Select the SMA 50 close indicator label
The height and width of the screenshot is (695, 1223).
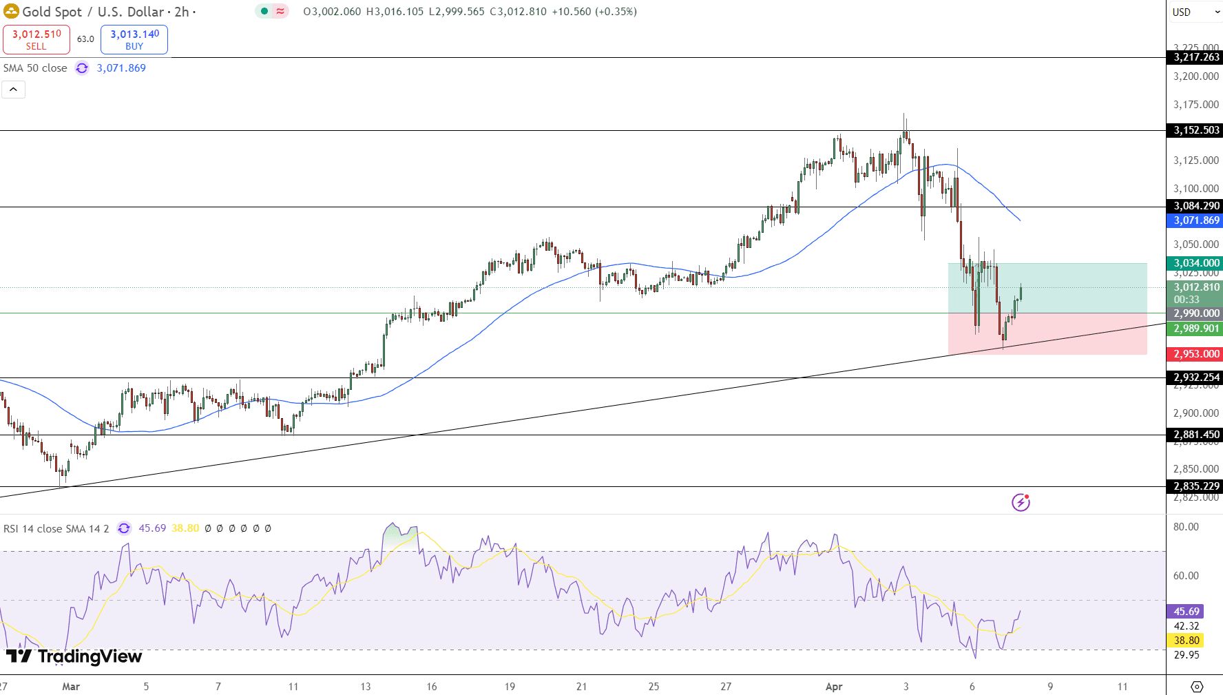tap(35, 68)
